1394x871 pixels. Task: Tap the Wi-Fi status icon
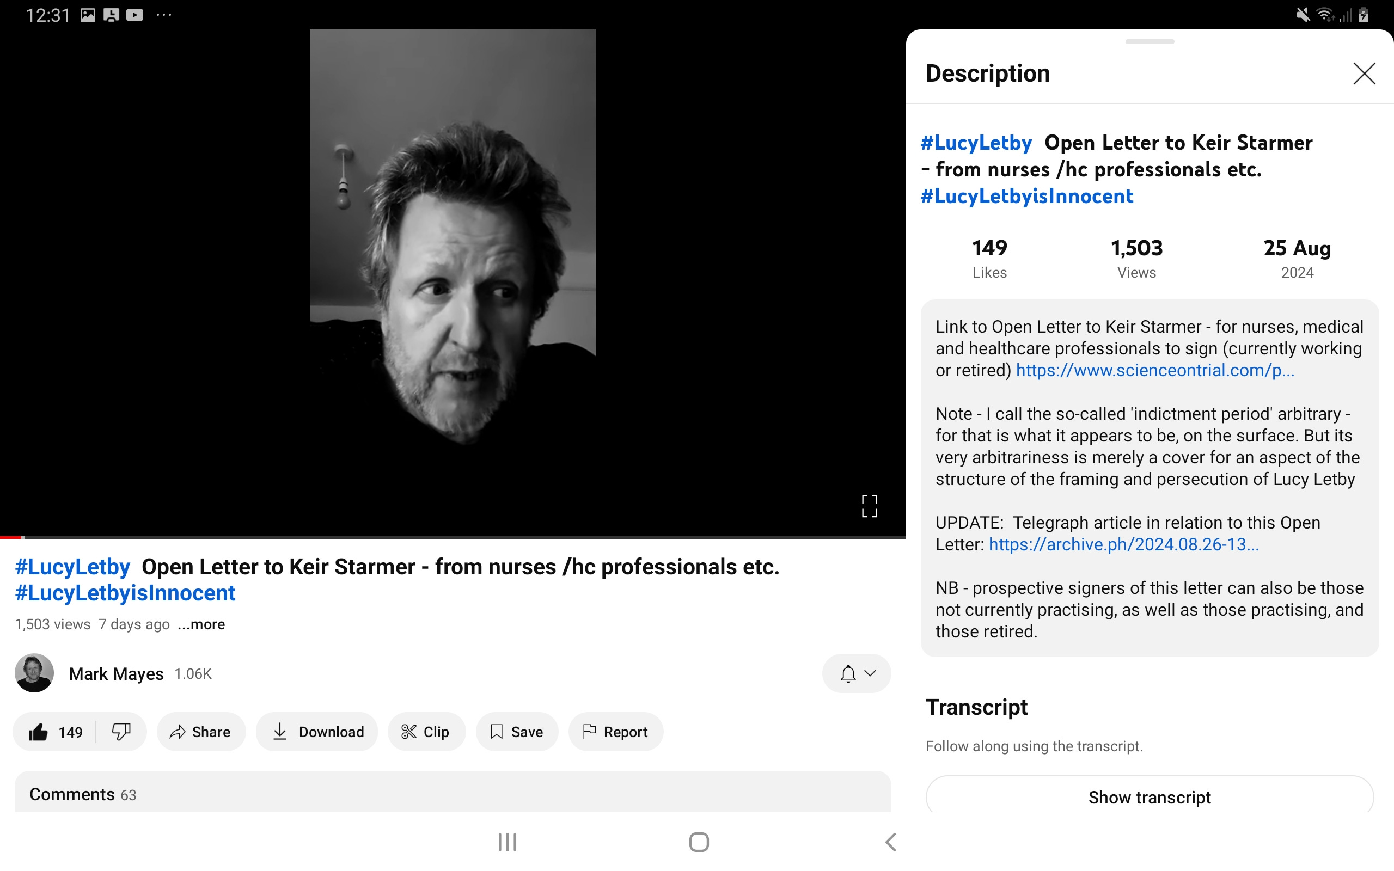pyautogui.click(x=1325, y=15)
